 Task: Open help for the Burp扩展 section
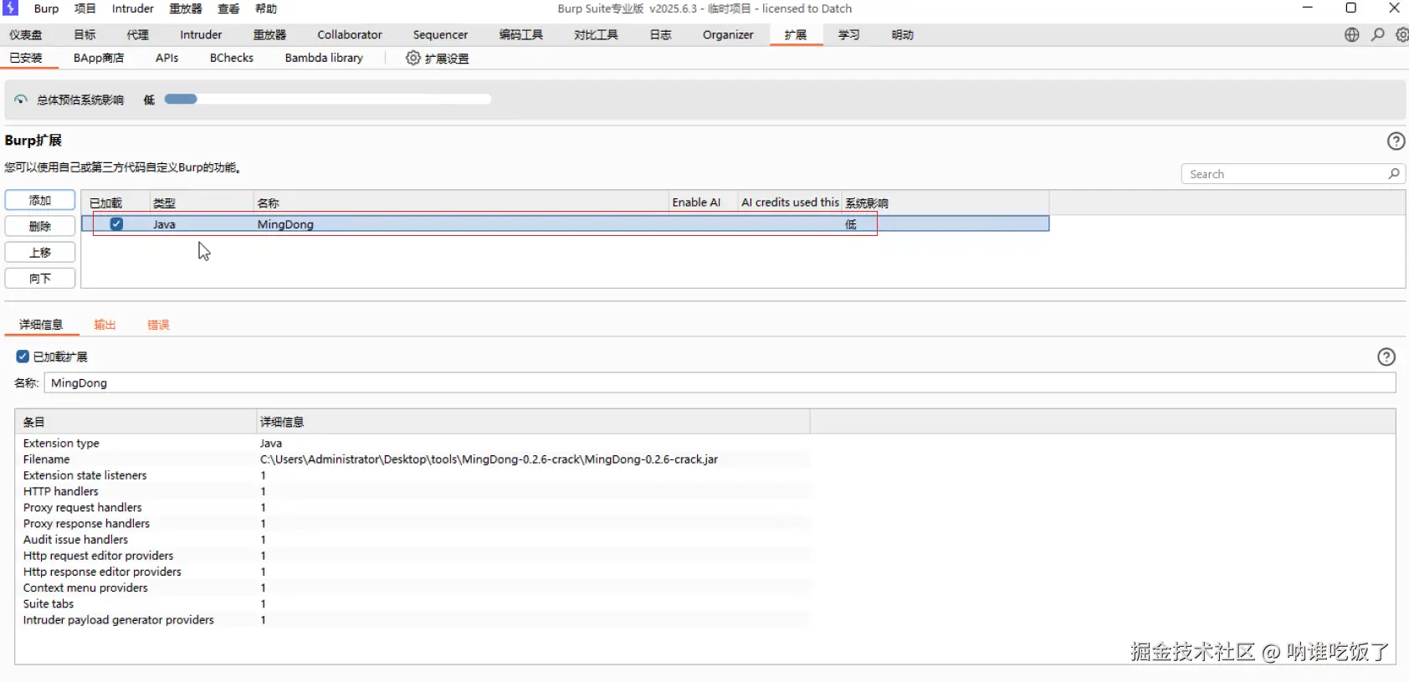1396,141
